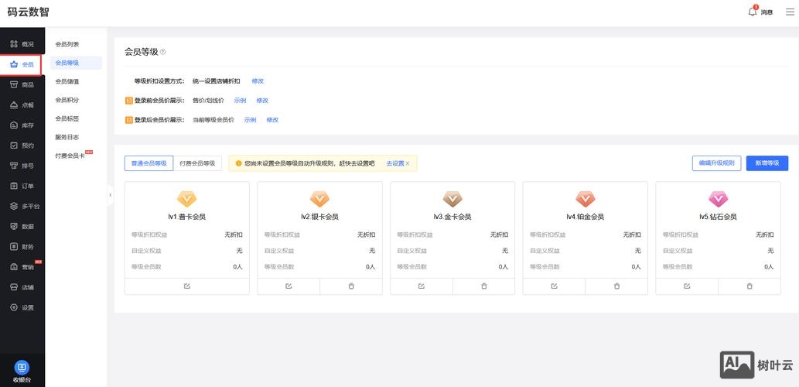Open the 预约 reservation section
799x387 pixels.
click(x=22, y=146)
